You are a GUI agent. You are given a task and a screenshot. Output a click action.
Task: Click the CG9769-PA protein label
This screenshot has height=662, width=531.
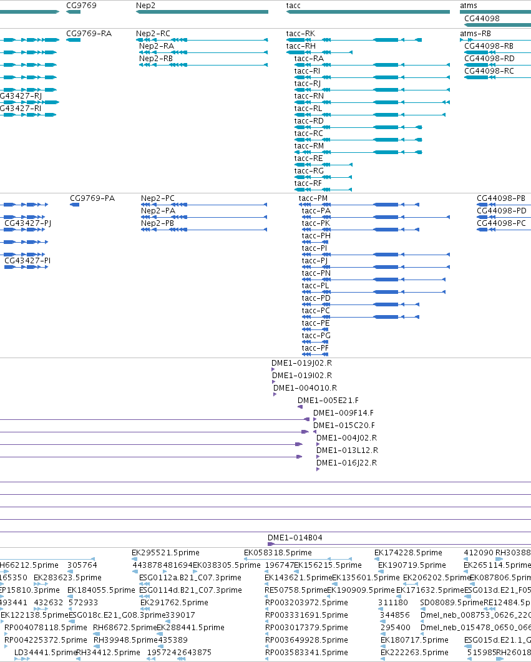[x=92, y=198]
